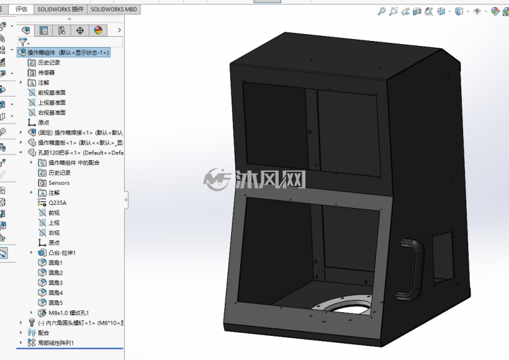Collapse the 孔距120把手<1> component node
The width and height of the screenshot is (509, 360).
(x=21, y=152)
